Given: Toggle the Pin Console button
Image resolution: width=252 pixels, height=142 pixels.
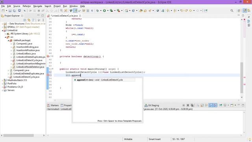Looking at the screenshot, I should coord(220,105).
